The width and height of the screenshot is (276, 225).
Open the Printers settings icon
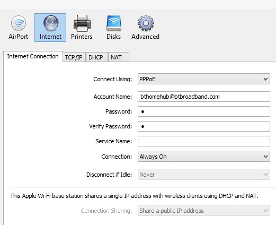click(82, 28)
